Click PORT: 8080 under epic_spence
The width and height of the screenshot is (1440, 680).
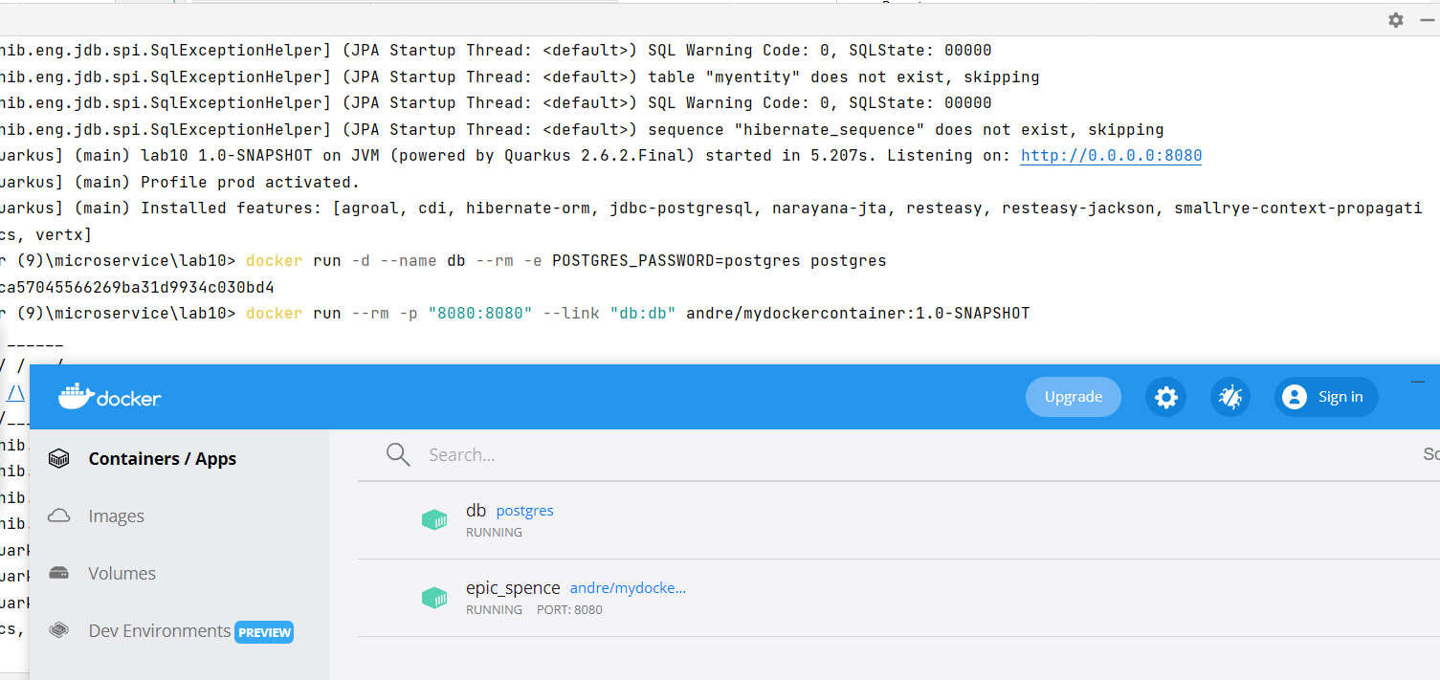[x=569, y=610]
